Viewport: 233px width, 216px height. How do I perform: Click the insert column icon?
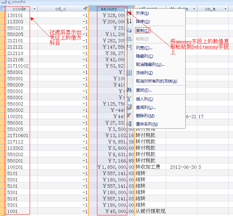click(129, 99)
